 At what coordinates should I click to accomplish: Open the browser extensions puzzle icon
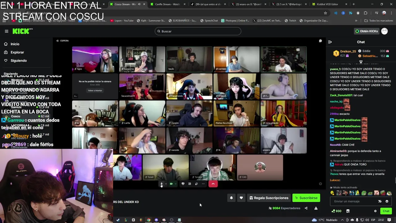[x=366, y=13]
